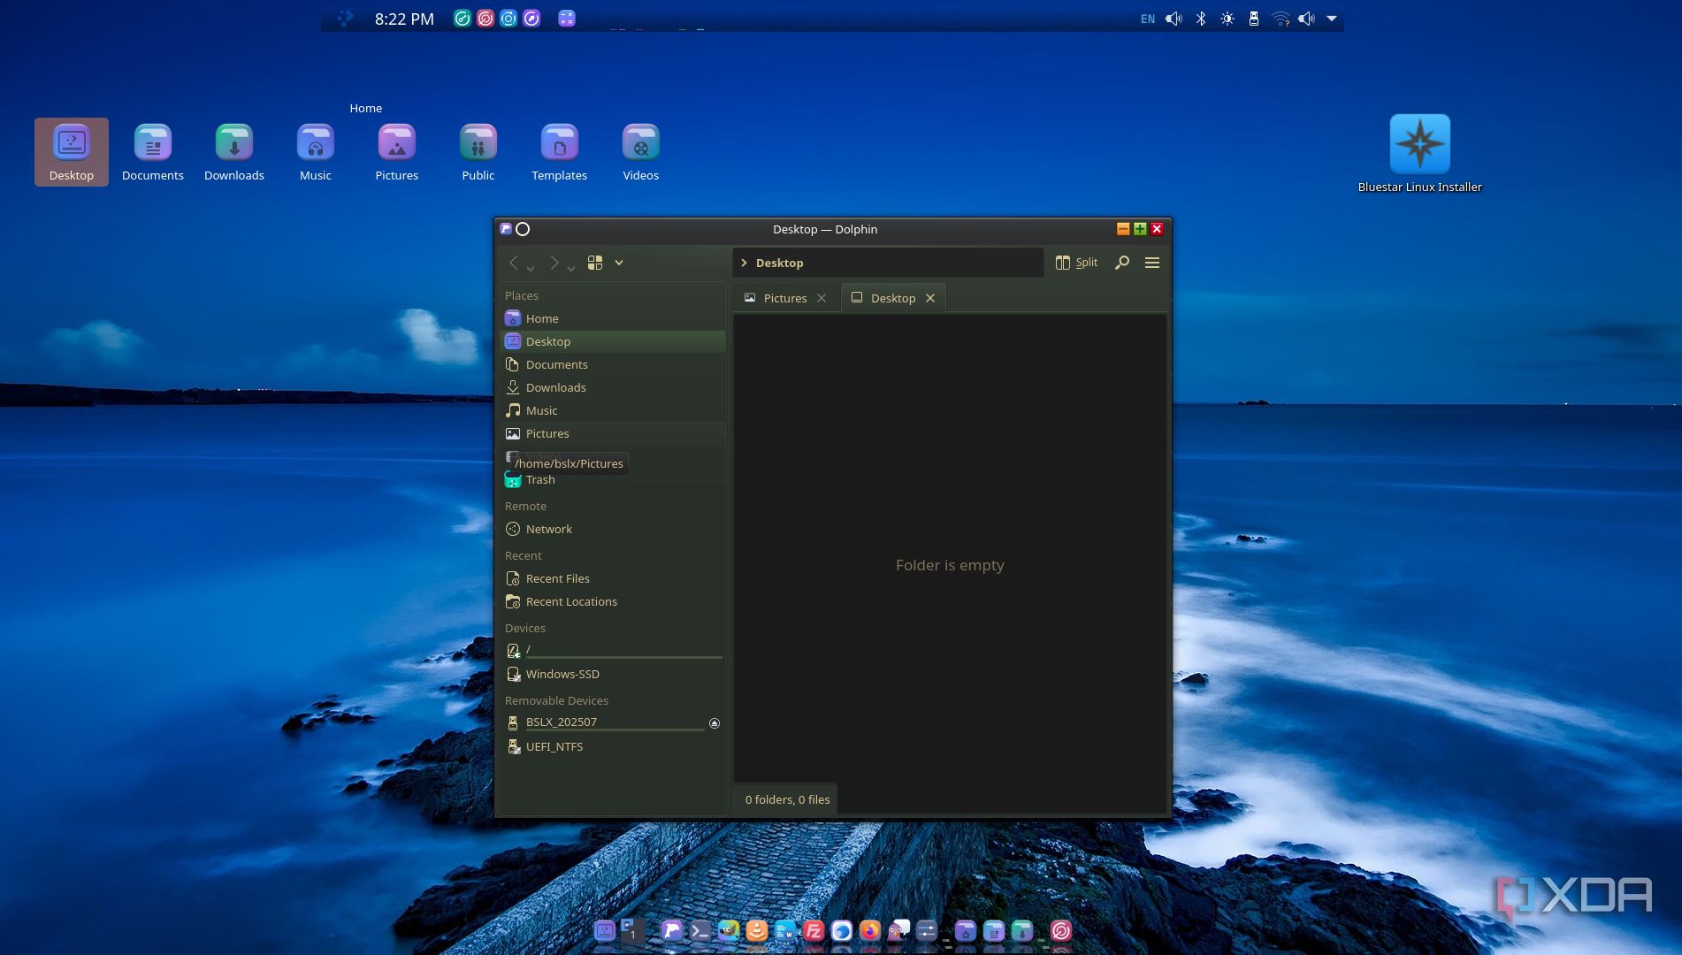Mute the volume from the system tray
The width and height of the screenshot is (1682, 955).
(x=1174, y=19)
